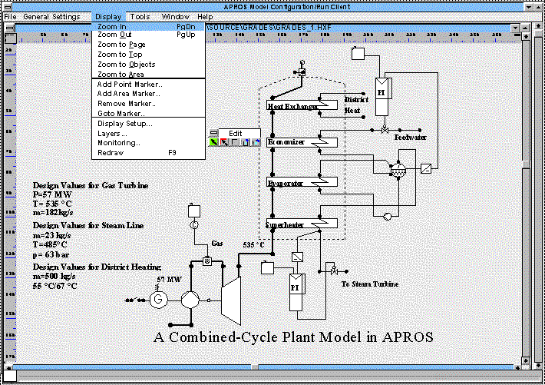Select Zoom to Area

148,74
